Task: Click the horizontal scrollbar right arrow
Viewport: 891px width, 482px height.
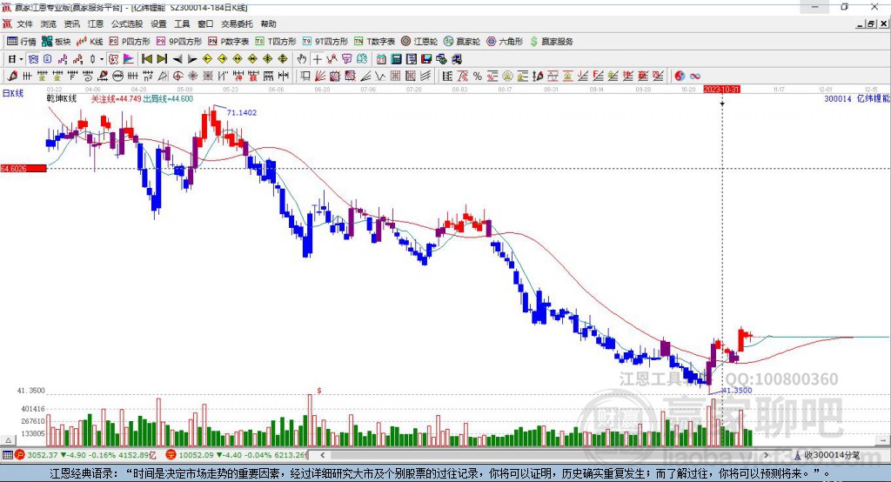Action: pos(766,455)
